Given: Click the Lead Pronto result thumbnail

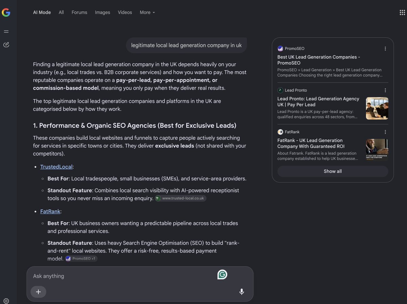Looking at the screenshot, I should click(377, 108).
